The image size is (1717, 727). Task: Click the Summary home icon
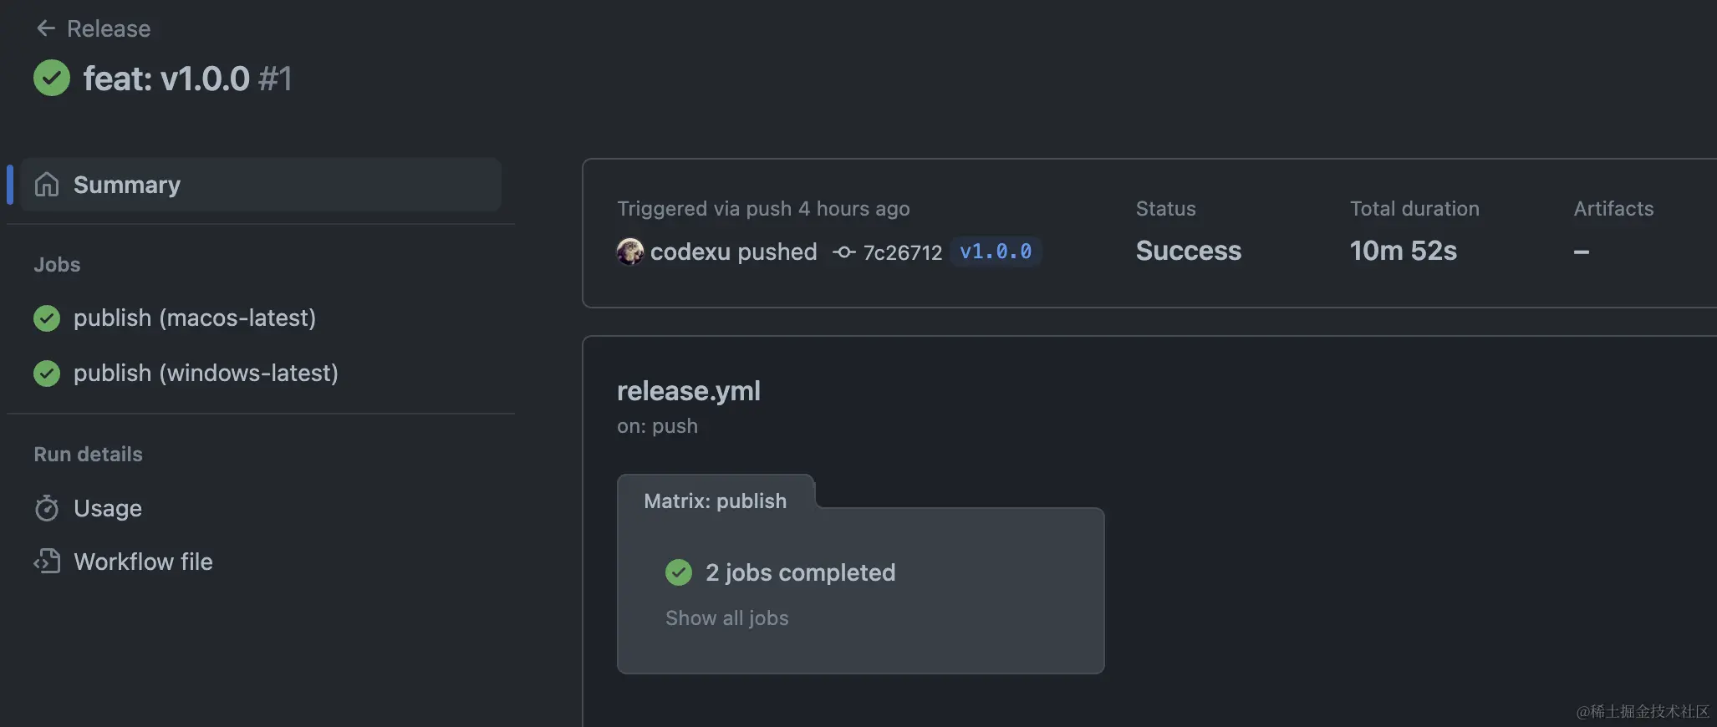pos(47,185)
